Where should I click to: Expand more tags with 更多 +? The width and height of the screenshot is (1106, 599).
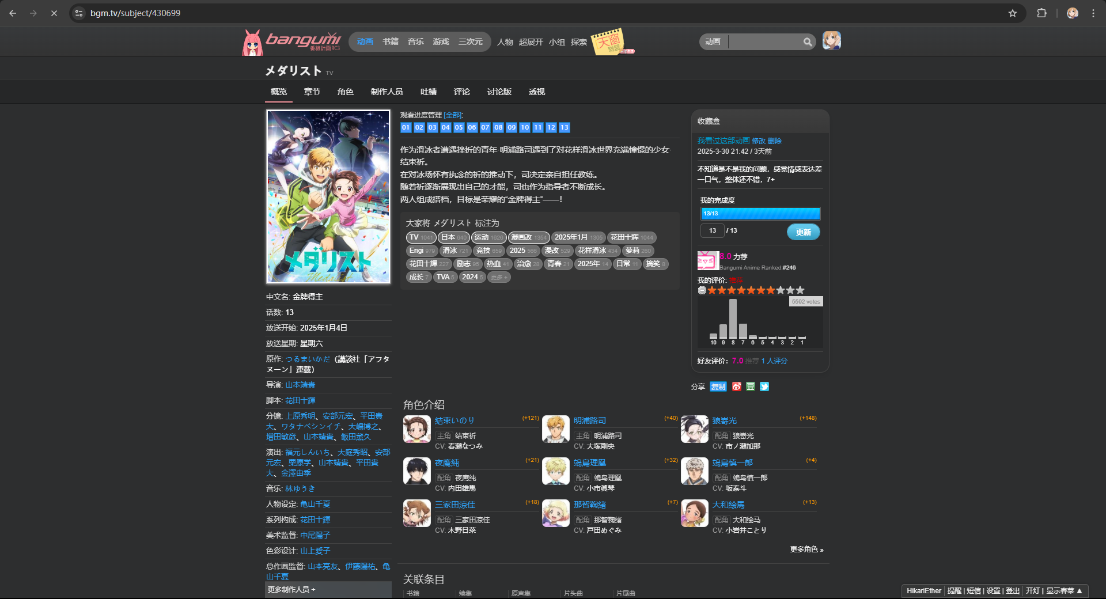coord(499,277)
